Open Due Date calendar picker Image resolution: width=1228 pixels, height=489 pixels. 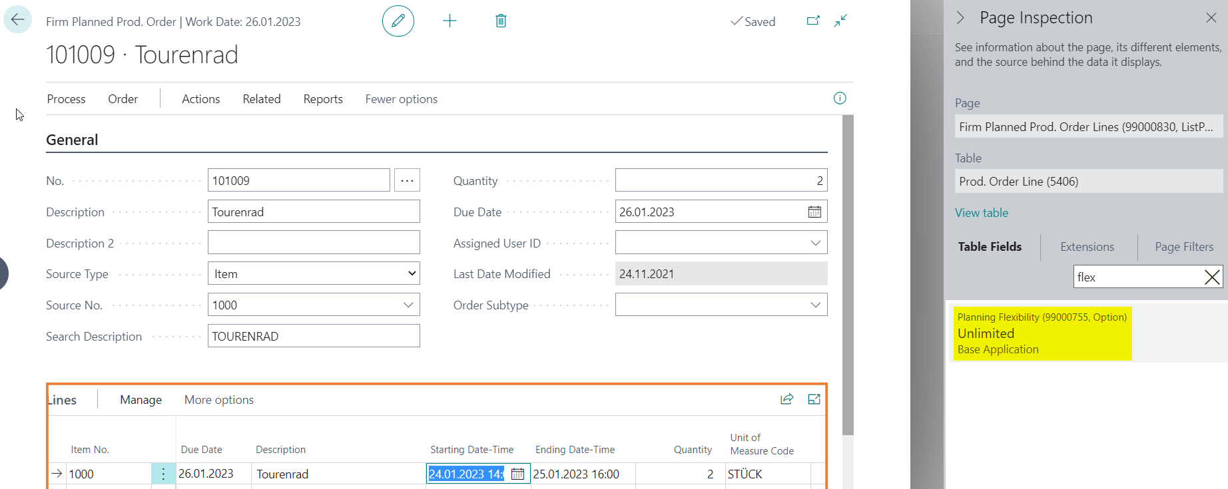(x=814, y=212)
